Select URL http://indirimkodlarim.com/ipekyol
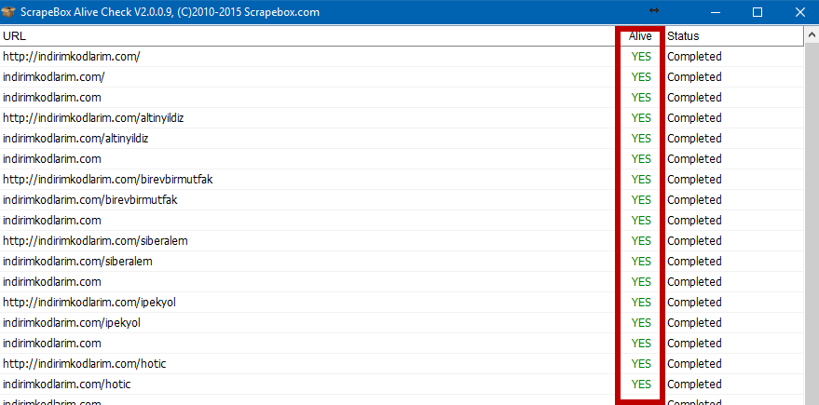The height and width of the screenshot is (405, 819). (x=89, y=303)
